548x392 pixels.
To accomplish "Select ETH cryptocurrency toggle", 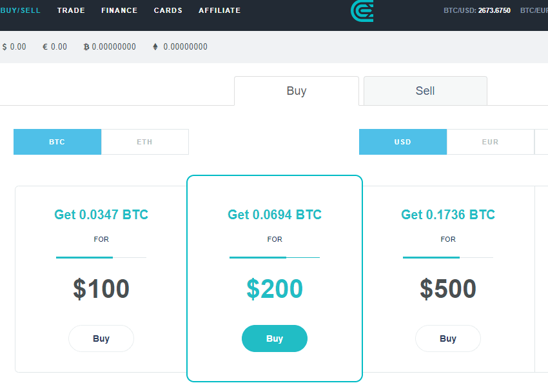I will pyautogui.click(x=144, y=142).
